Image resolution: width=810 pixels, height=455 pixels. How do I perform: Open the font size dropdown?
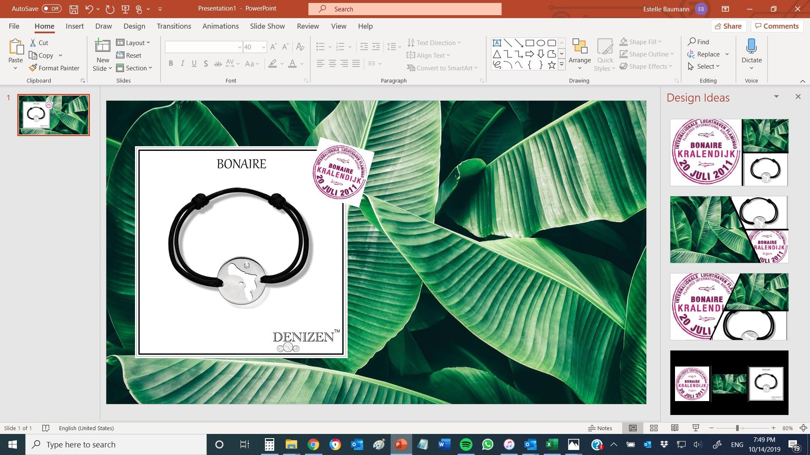[x=263, y=47]
